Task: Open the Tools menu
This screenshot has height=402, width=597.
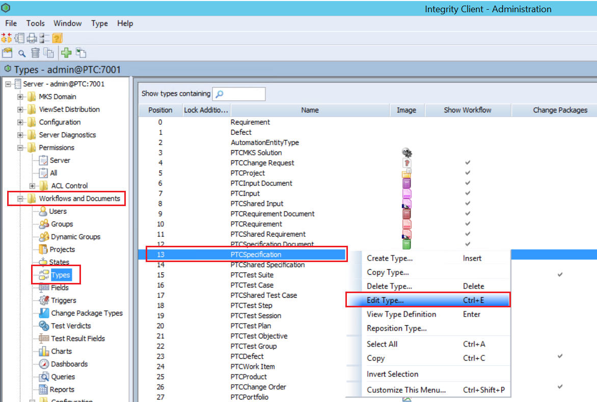Action: [36, 23]
